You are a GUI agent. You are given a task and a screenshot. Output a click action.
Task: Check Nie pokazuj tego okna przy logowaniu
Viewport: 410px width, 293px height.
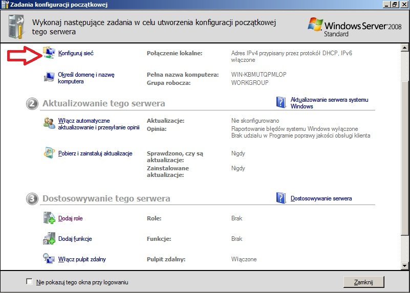[29, 282]
